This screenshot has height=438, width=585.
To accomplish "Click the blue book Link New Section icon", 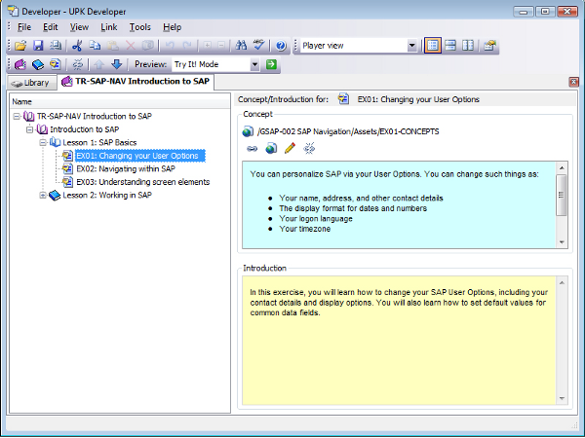I will point(38,64).
